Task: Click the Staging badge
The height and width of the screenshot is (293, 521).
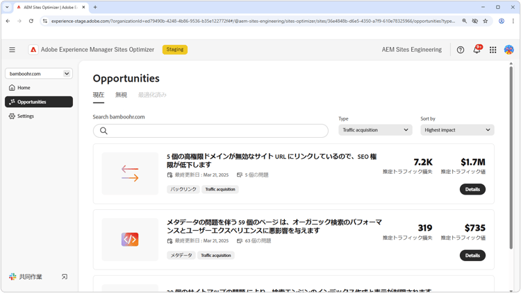Action: click(175, 49)
